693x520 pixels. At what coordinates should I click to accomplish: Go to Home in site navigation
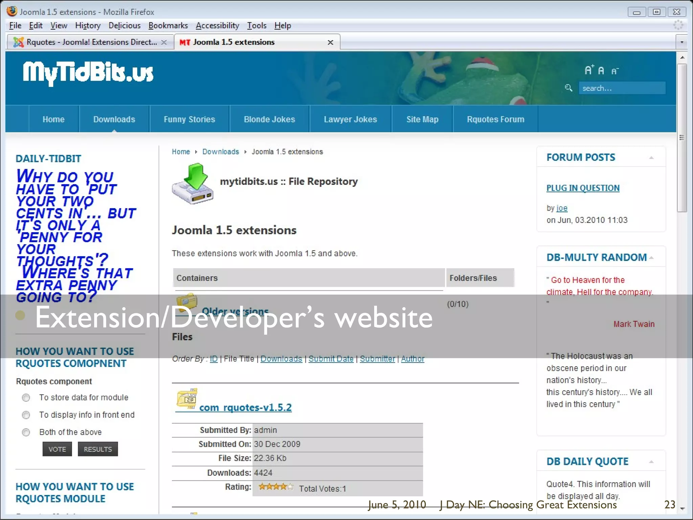(x=53, y=119)
